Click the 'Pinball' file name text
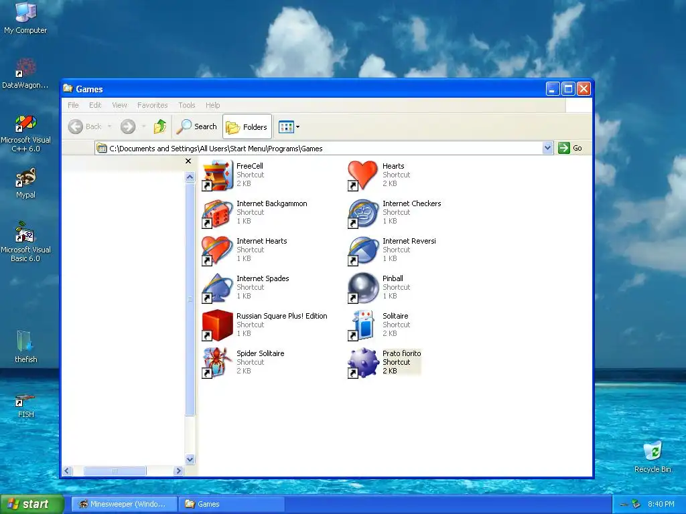This screenshot has height=514, width=686. [x=393, y=278]
